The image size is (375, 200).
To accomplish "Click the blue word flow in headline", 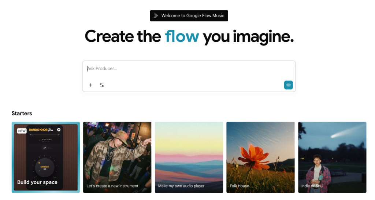I will (x=182, y=36).
